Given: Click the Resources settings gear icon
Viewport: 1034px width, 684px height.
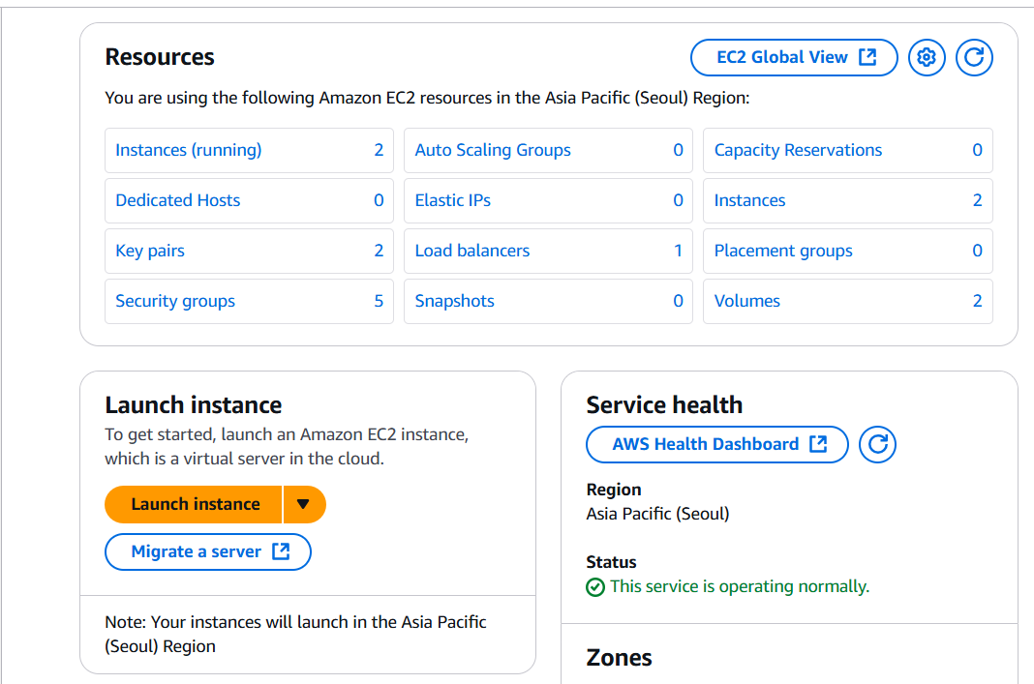Looking at the screenshot, I should [x=927, y=58].
